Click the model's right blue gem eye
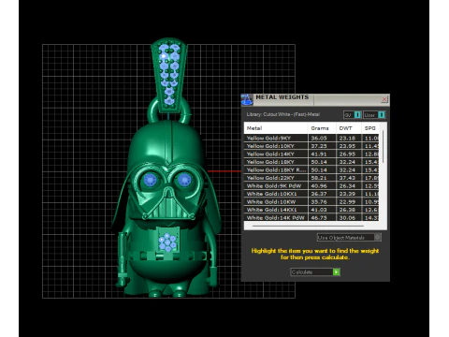The height and width of the screenshot is (337, 449). coord(184,180)
